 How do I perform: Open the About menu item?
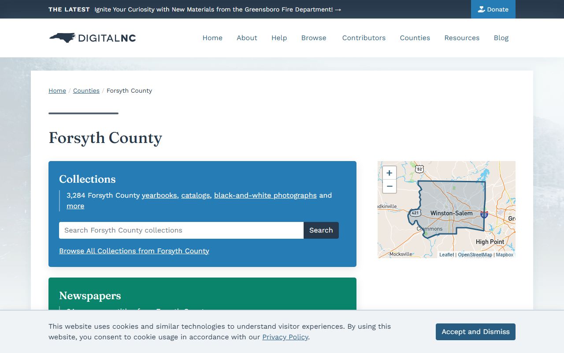(x=247, y=38)
